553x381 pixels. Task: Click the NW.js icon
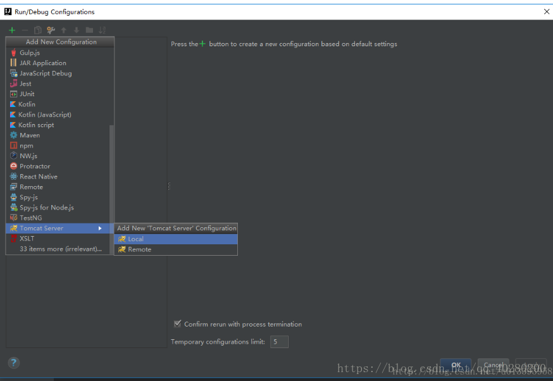pyautogui.click(x=13, y=156)
